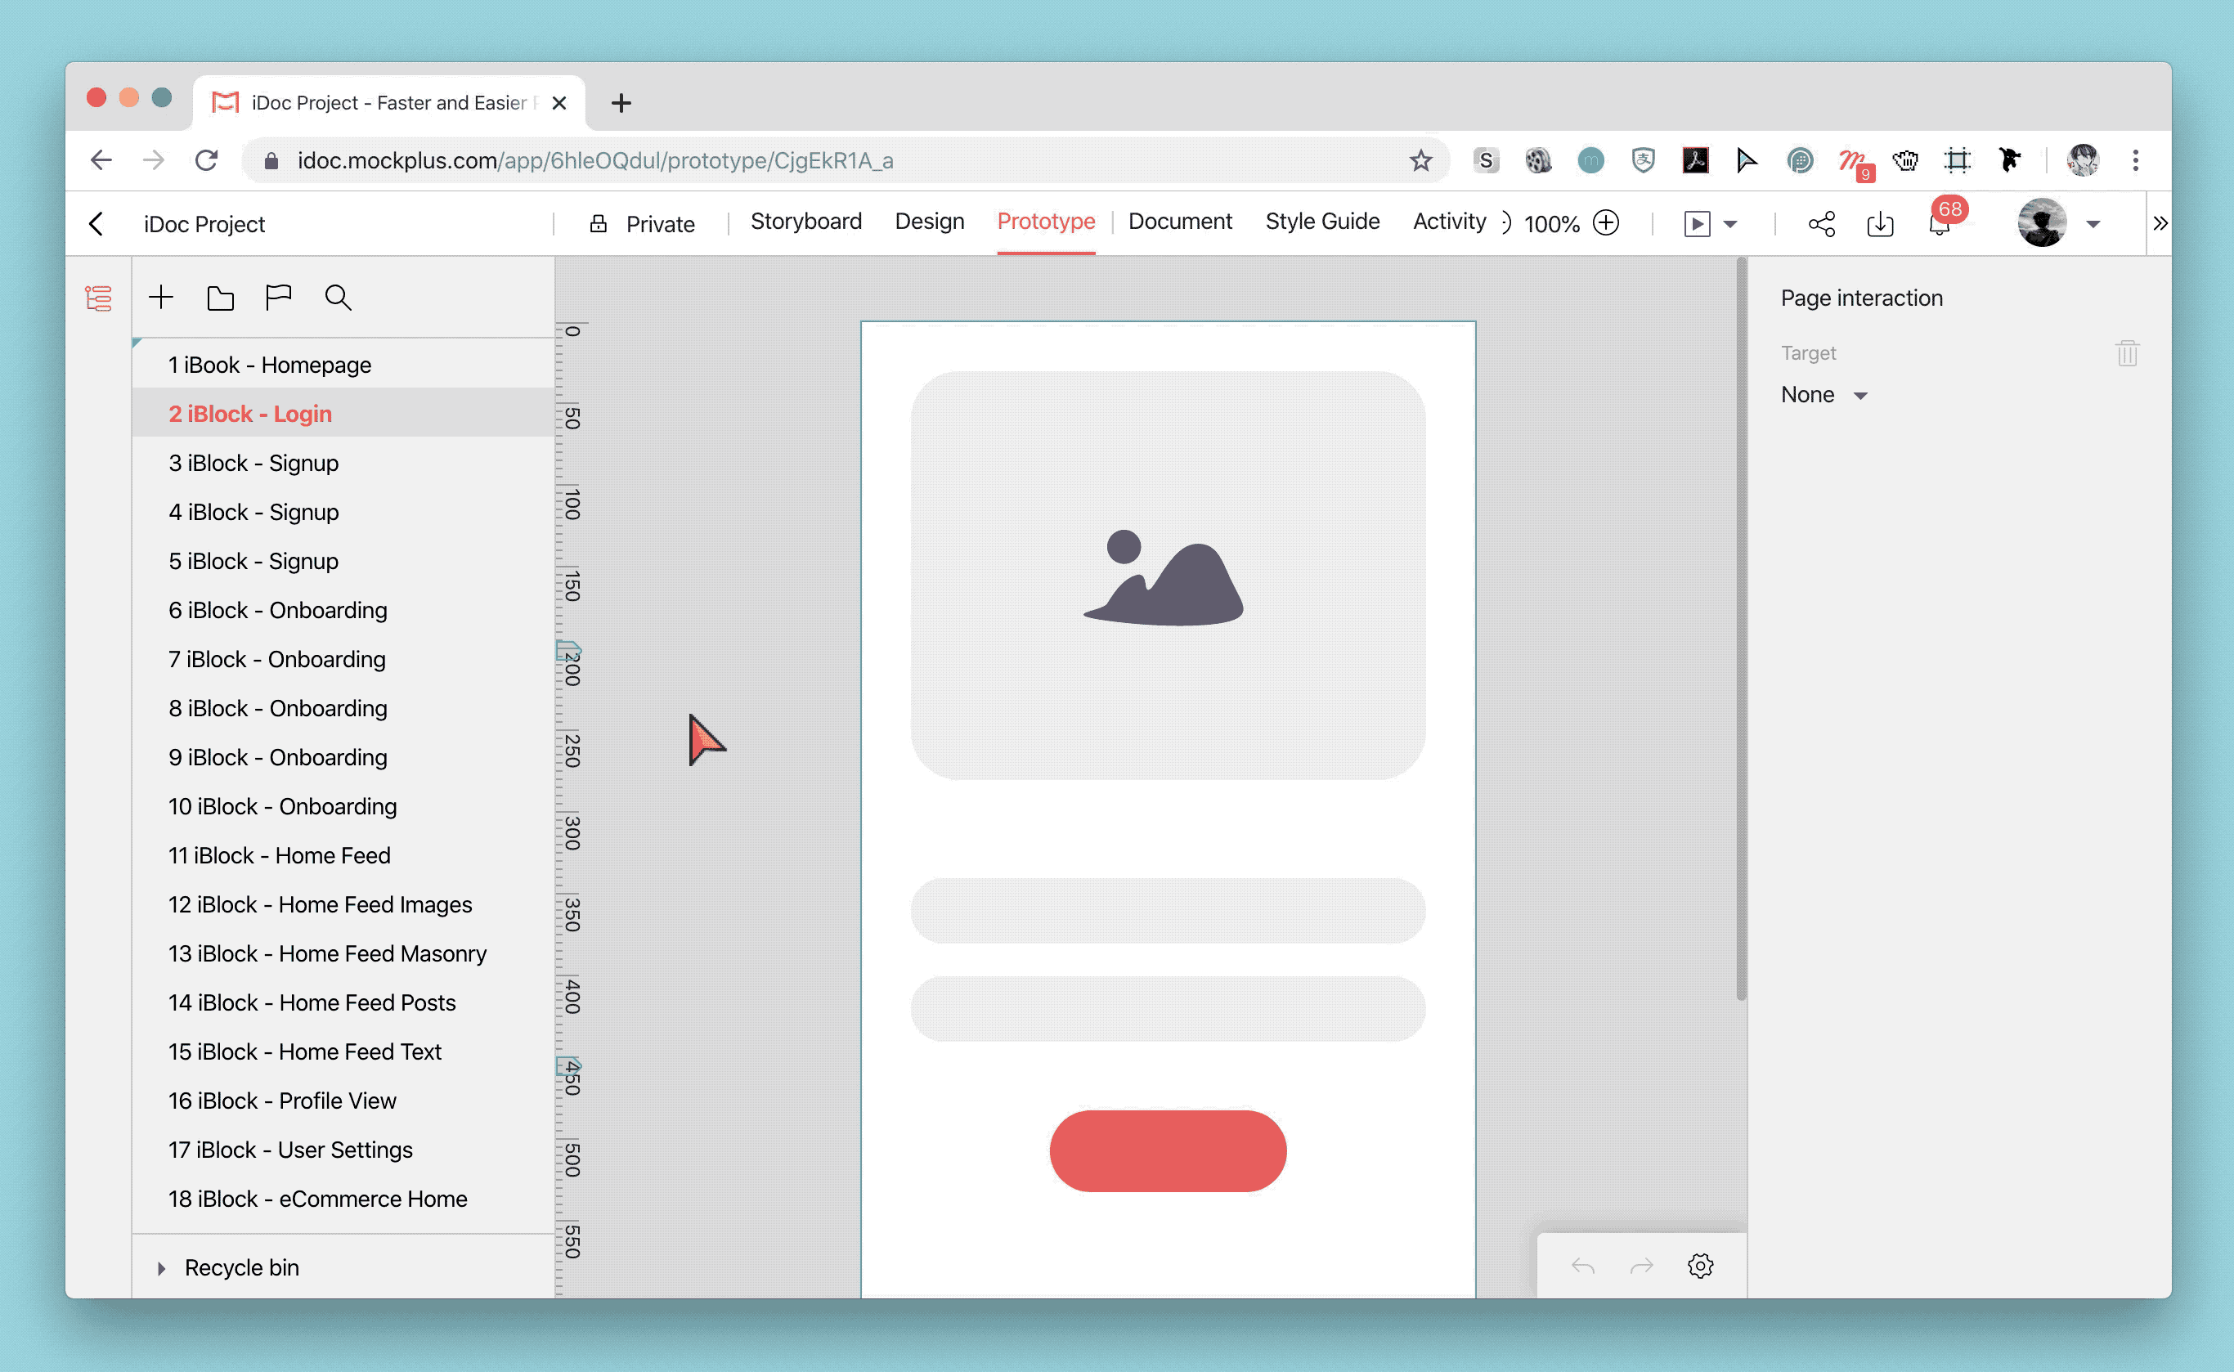The height and width of the screenshot is (1372, 2234).
Task: Reload the browser page
Action: click(x=207, y=160)
